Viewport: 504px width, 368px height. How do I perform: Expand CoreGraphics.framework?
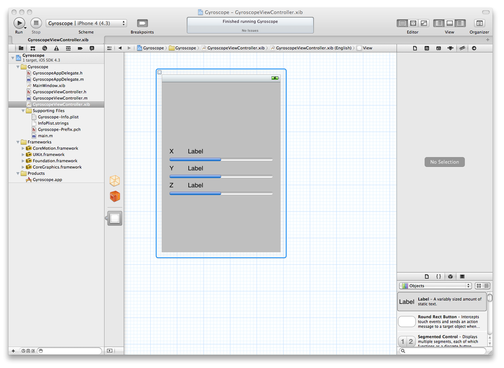(x=23, y=167)
